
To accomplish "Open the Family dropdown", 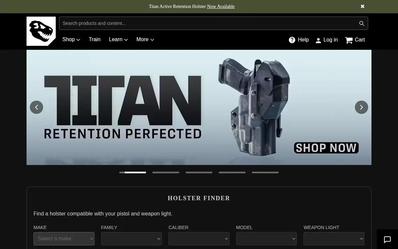I will click(131, 238).
